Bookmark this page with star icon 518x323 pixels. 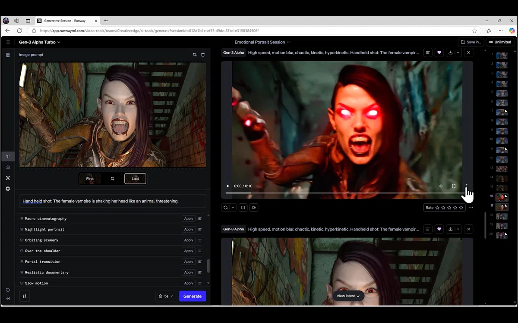(474, 31)
